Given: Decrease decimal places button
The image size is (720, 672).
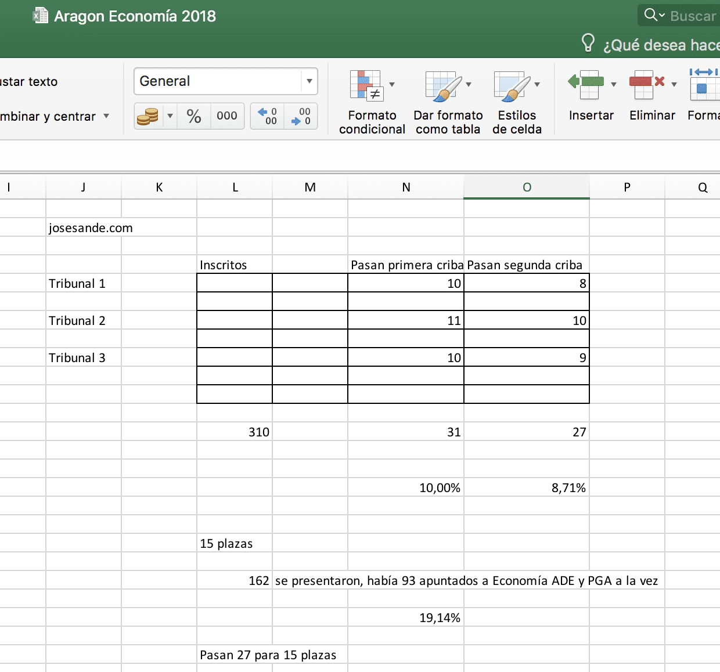Looking at the screenshot, I should pos(301,116).
